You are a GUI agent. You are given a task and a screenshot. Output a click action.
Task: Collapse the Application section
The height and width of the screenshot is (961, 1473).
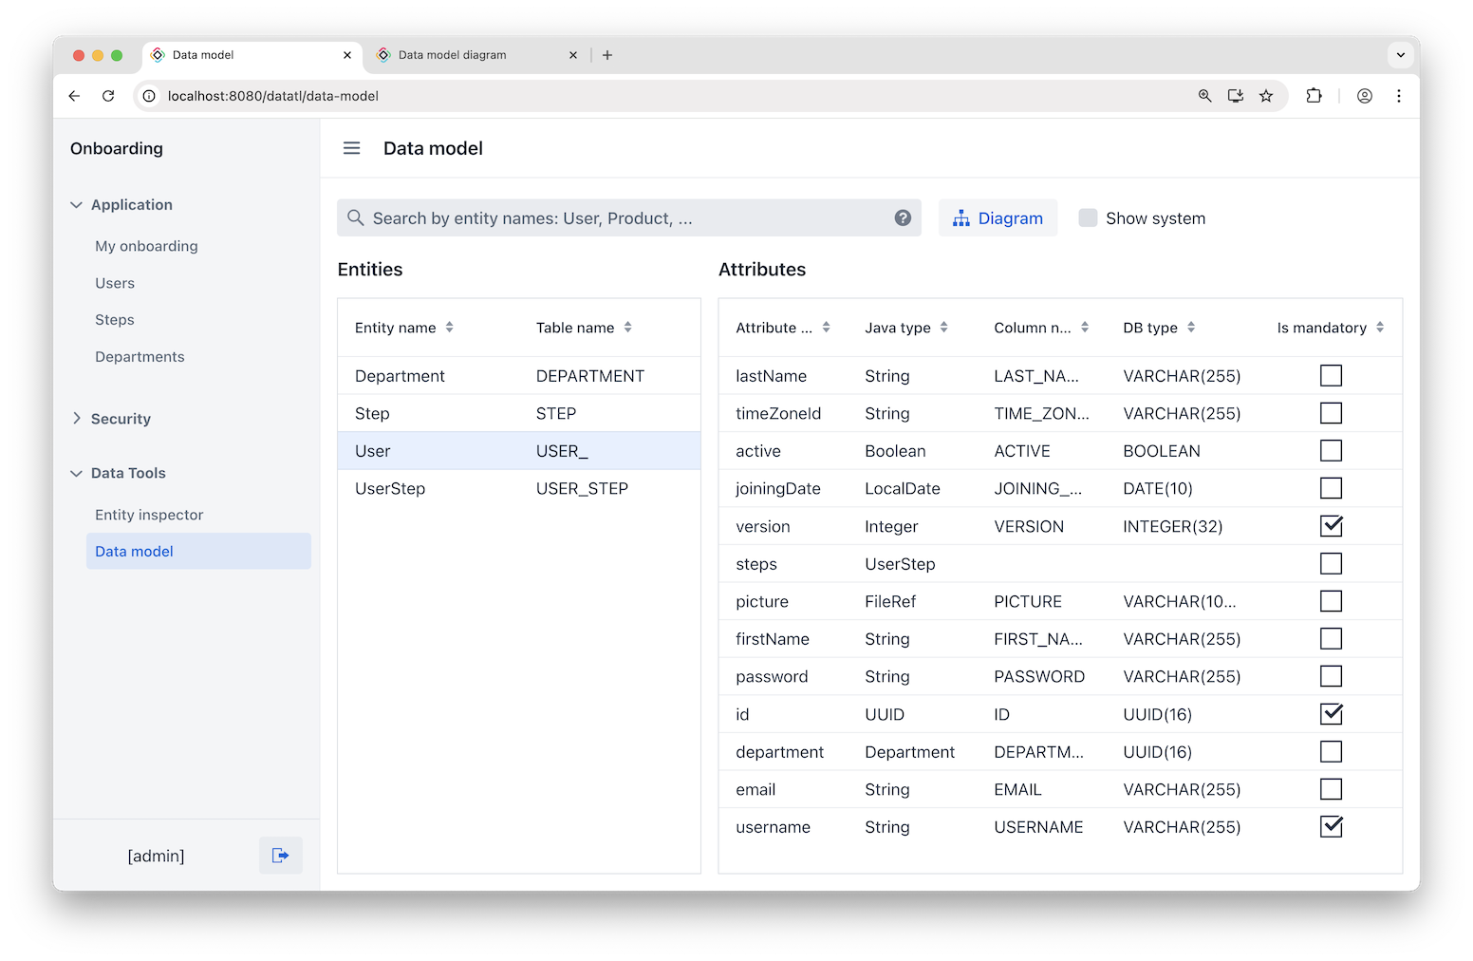[x=76, y=204]
